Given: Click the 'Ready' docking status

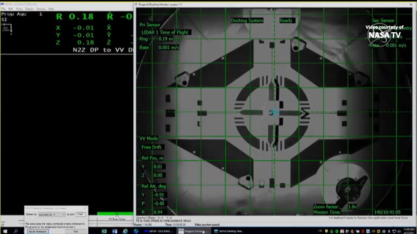Looking at the screenshot, I should [x=286, y=20].
